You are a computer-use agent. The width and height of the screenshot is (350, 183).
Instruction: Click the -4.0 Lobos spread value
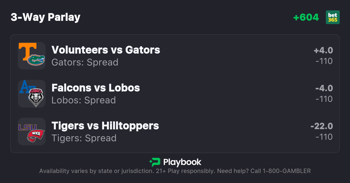pyautogui.click(x=324, y=88)
